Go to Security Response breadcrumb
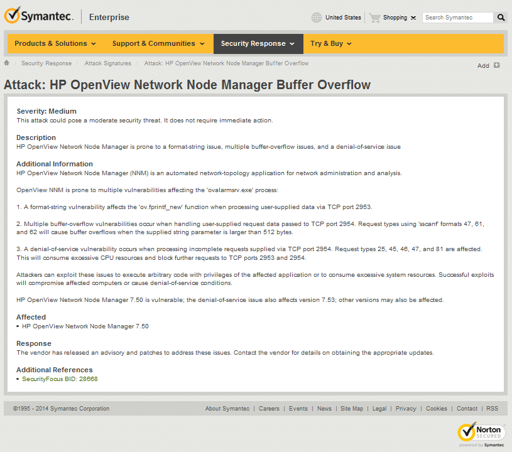 [x=46, y=63]
